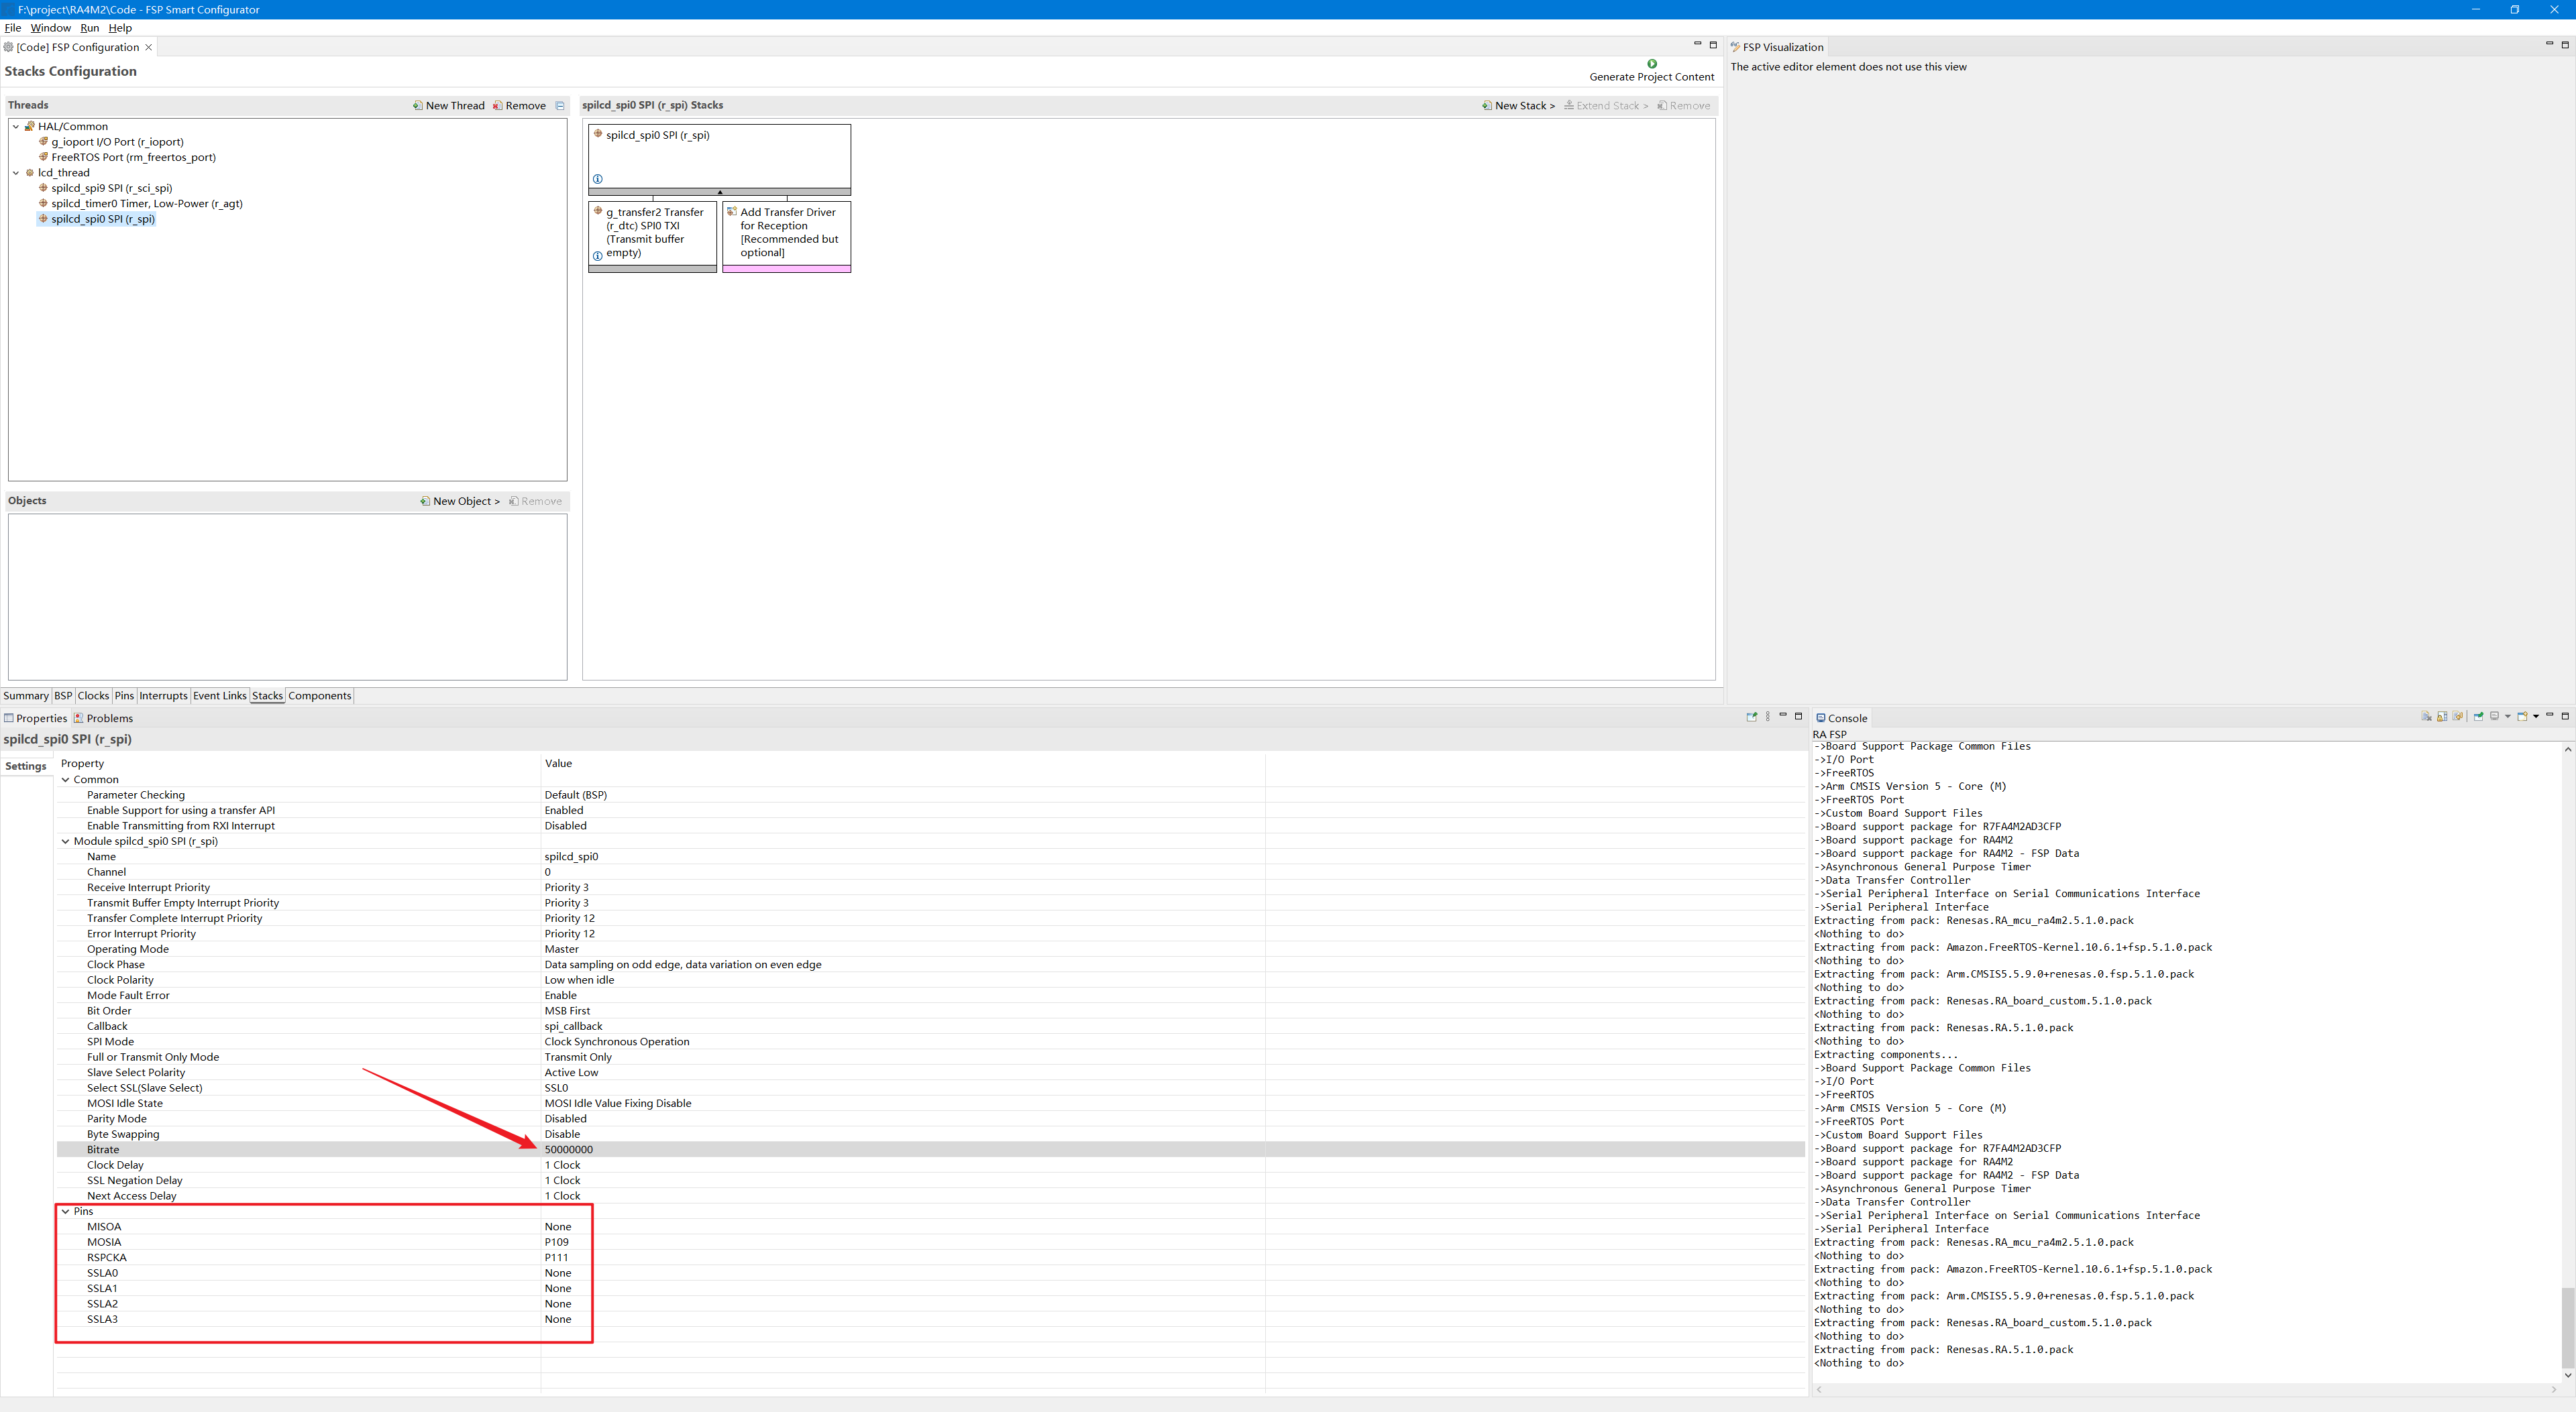The height and width of the screenshot is (1412, 2576).
Task: Click the info icon on g_transfer2 block
Action: coord(598,256)
